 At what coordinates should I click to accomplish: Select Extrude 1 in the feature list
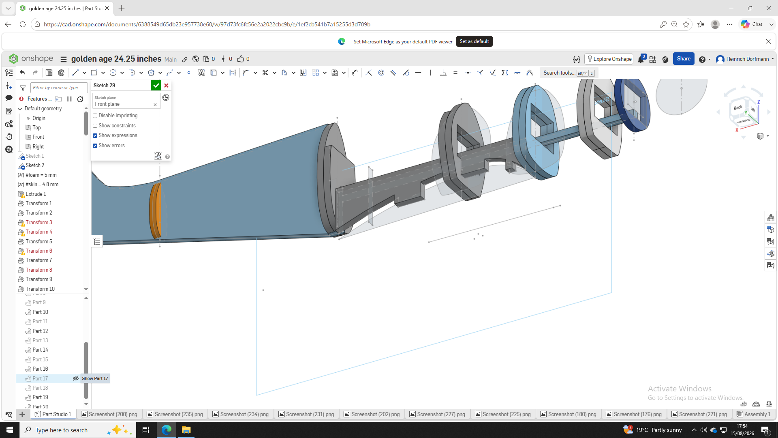pyautogui.click(x=36, y=194)
